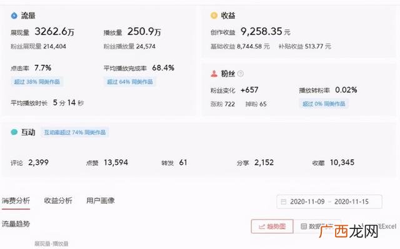Click the 互动率超过 74% 同类作品 badge
This screenshot has height=249, width=400.
coord(75,132)
